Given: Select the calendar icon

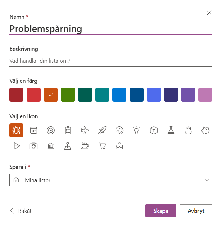Looking at the screenshot, I should pos(34,130).
